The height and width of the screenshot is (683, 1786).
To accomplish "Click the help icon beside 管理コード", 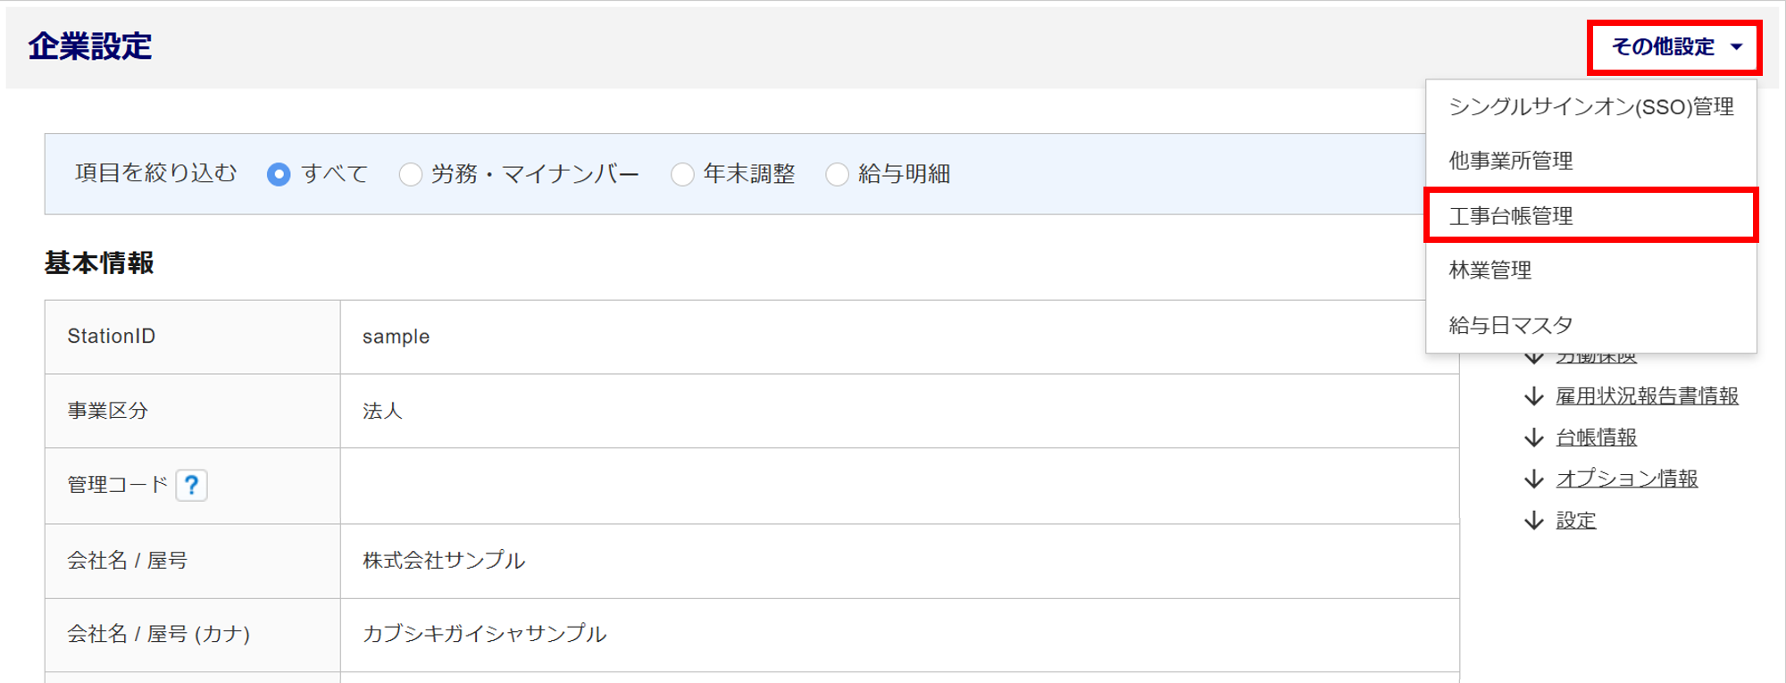I will (191, 485).
